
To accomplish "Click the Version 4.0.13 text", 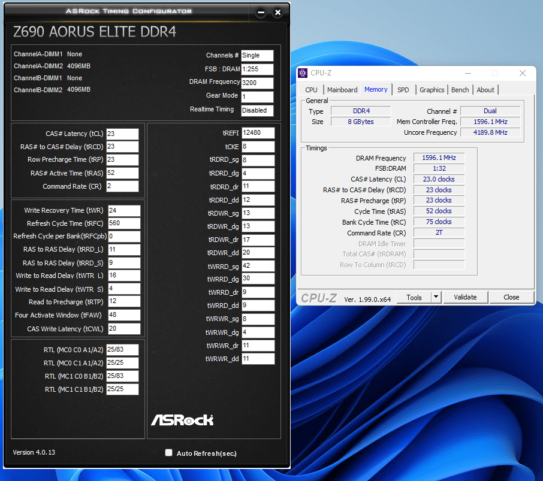I will coord(34,452).
